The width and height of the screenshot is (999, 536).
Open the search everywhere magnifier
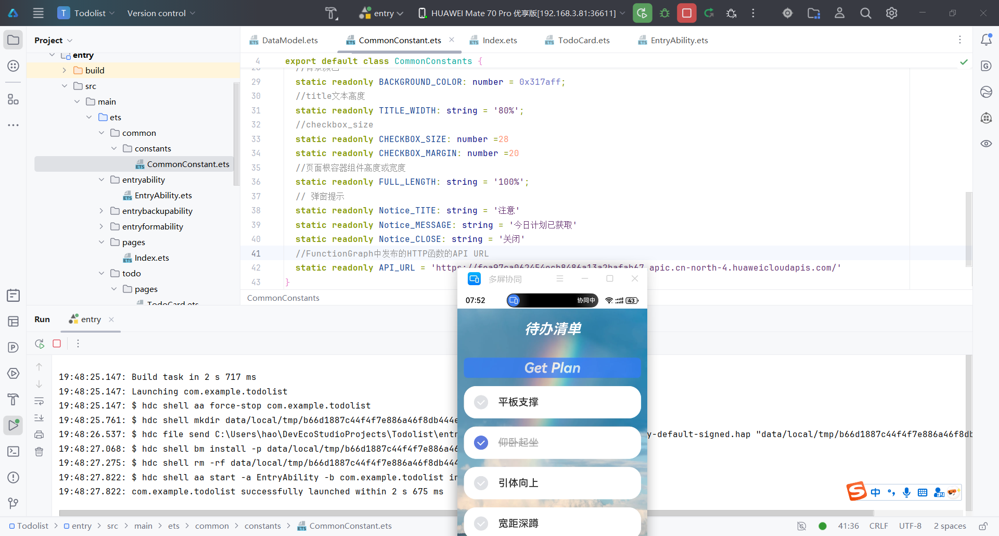tap(866, 13)
